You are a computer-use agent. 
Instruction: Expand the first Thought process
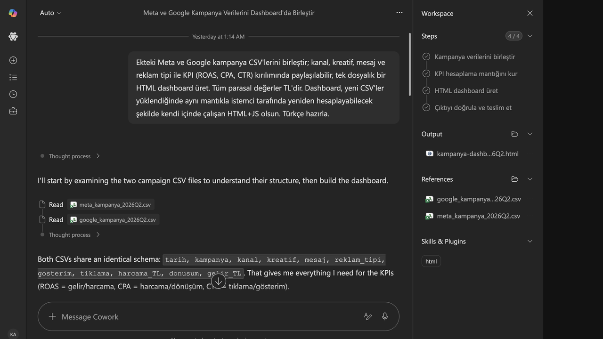click(x=70, y=156)
